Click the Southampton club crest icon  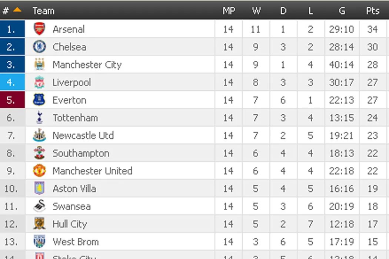coord(39,153)
